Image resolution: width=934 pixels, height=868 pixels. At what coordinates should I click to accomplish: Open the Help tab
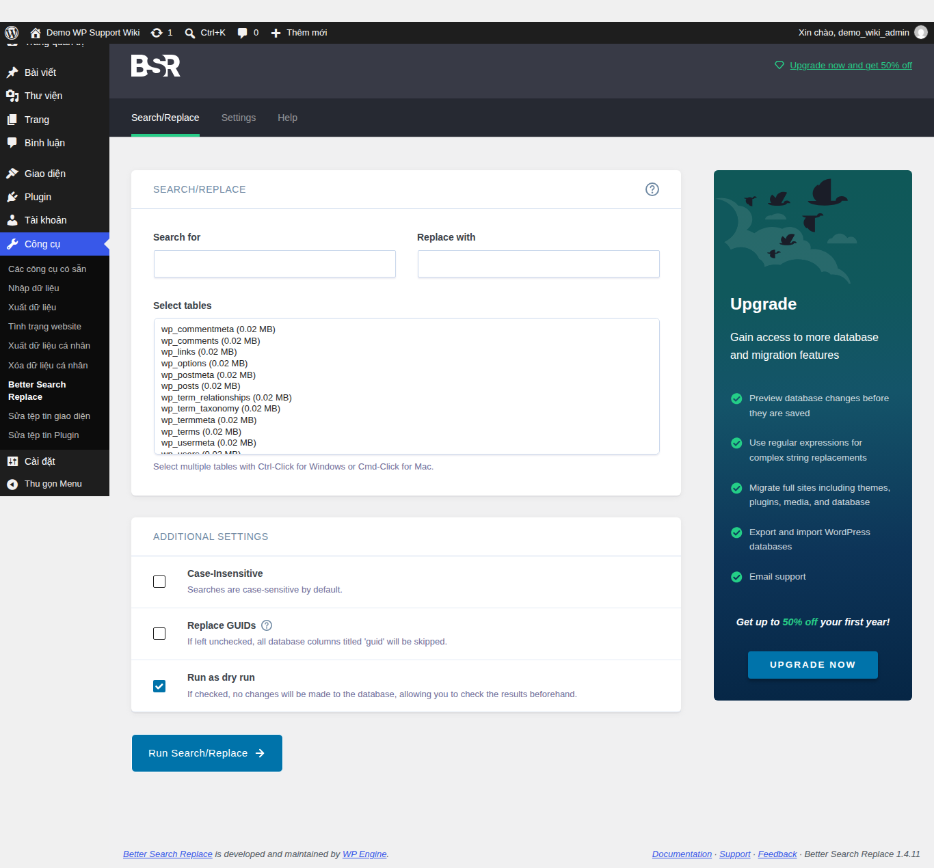pos(287,118)
